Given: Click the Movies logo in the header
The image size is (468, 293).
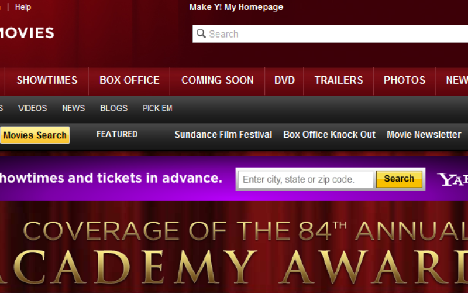Looking at the screenshot, I should point(26,33).
